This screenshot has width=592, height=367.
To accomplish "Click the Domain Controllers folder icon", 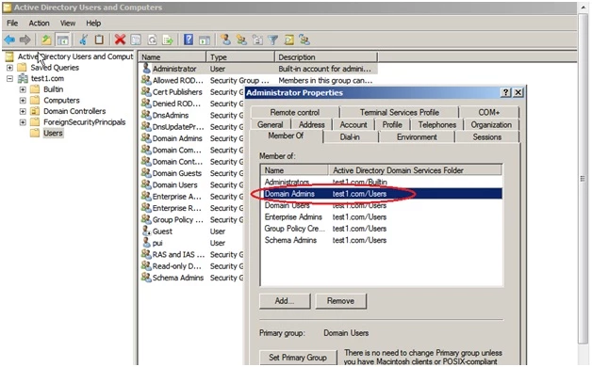I will click(x=35, y=111).
